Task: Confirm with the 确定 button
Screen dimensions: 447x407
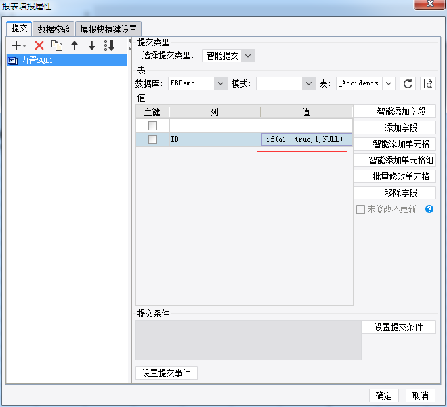Action: pos(384,395)
